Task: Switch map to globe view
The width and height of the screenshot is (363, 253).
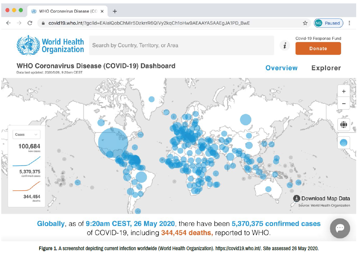Action: [343, 125]
